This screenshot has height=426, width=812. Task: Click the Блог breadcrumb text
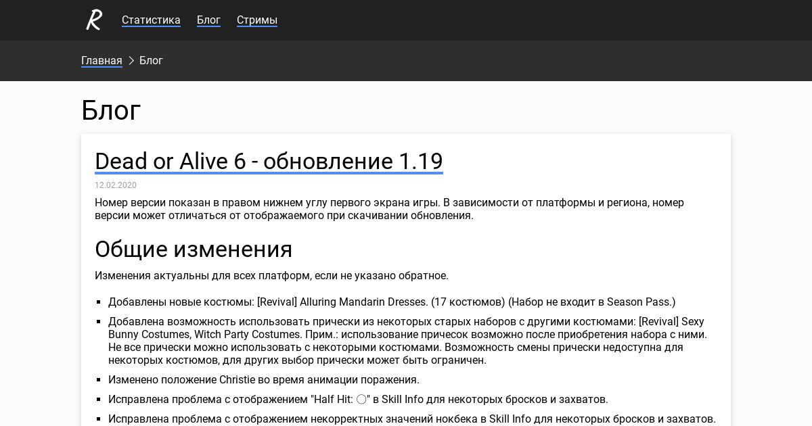(151, 60)
